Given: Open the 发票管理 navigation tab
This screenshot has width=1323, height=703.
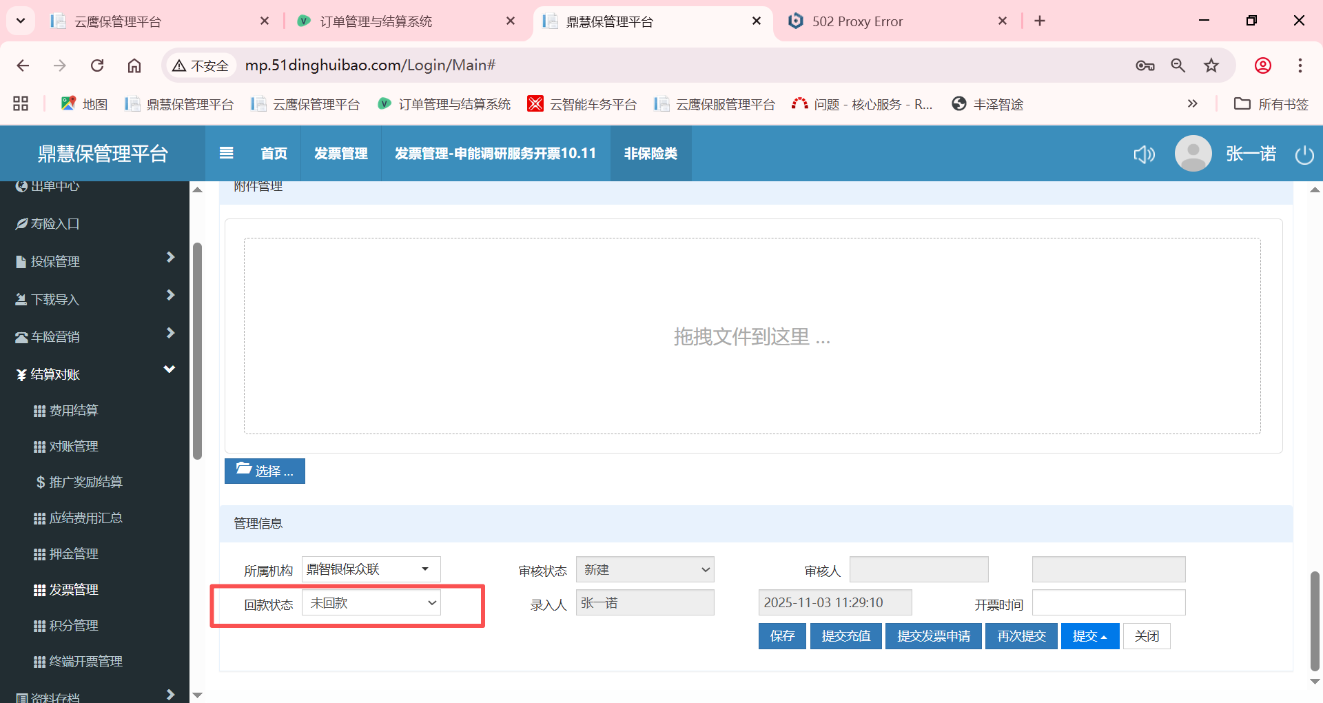Looking at the screenshot, I should (340, 153).
